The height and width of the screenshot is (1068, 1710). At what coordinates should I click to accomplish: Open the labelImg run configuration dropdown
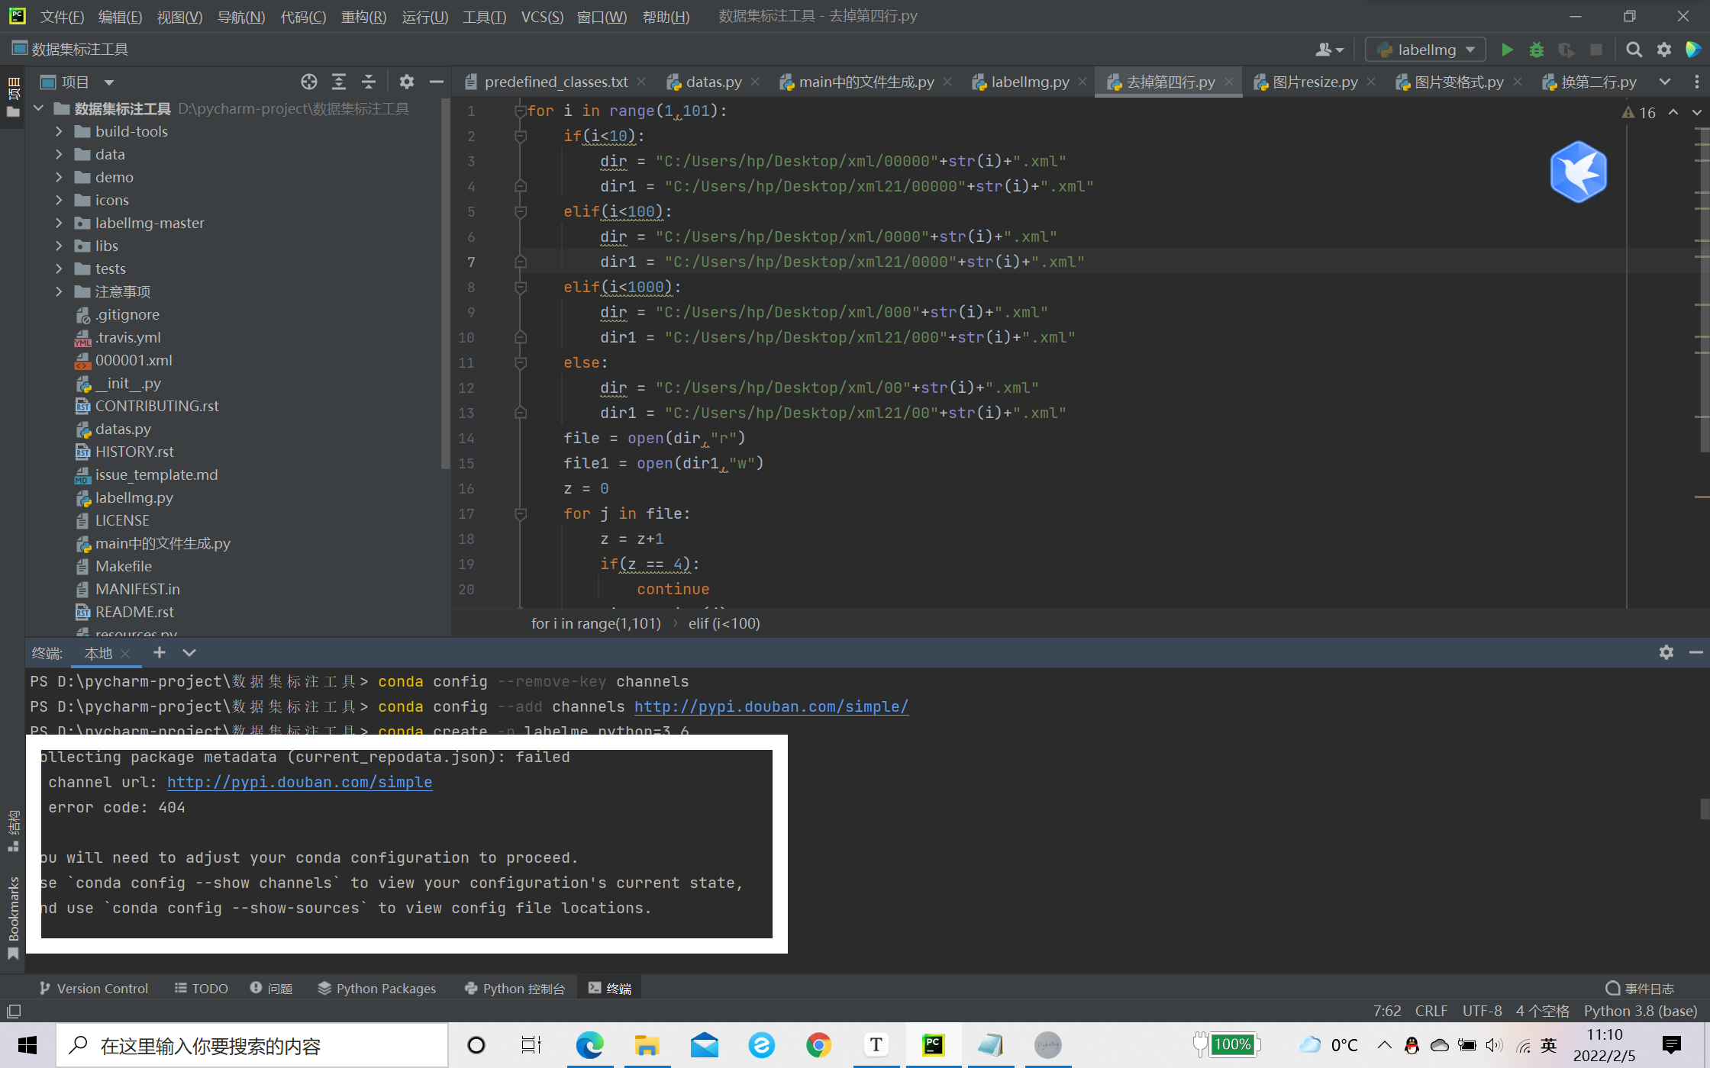click(1425, 50)
